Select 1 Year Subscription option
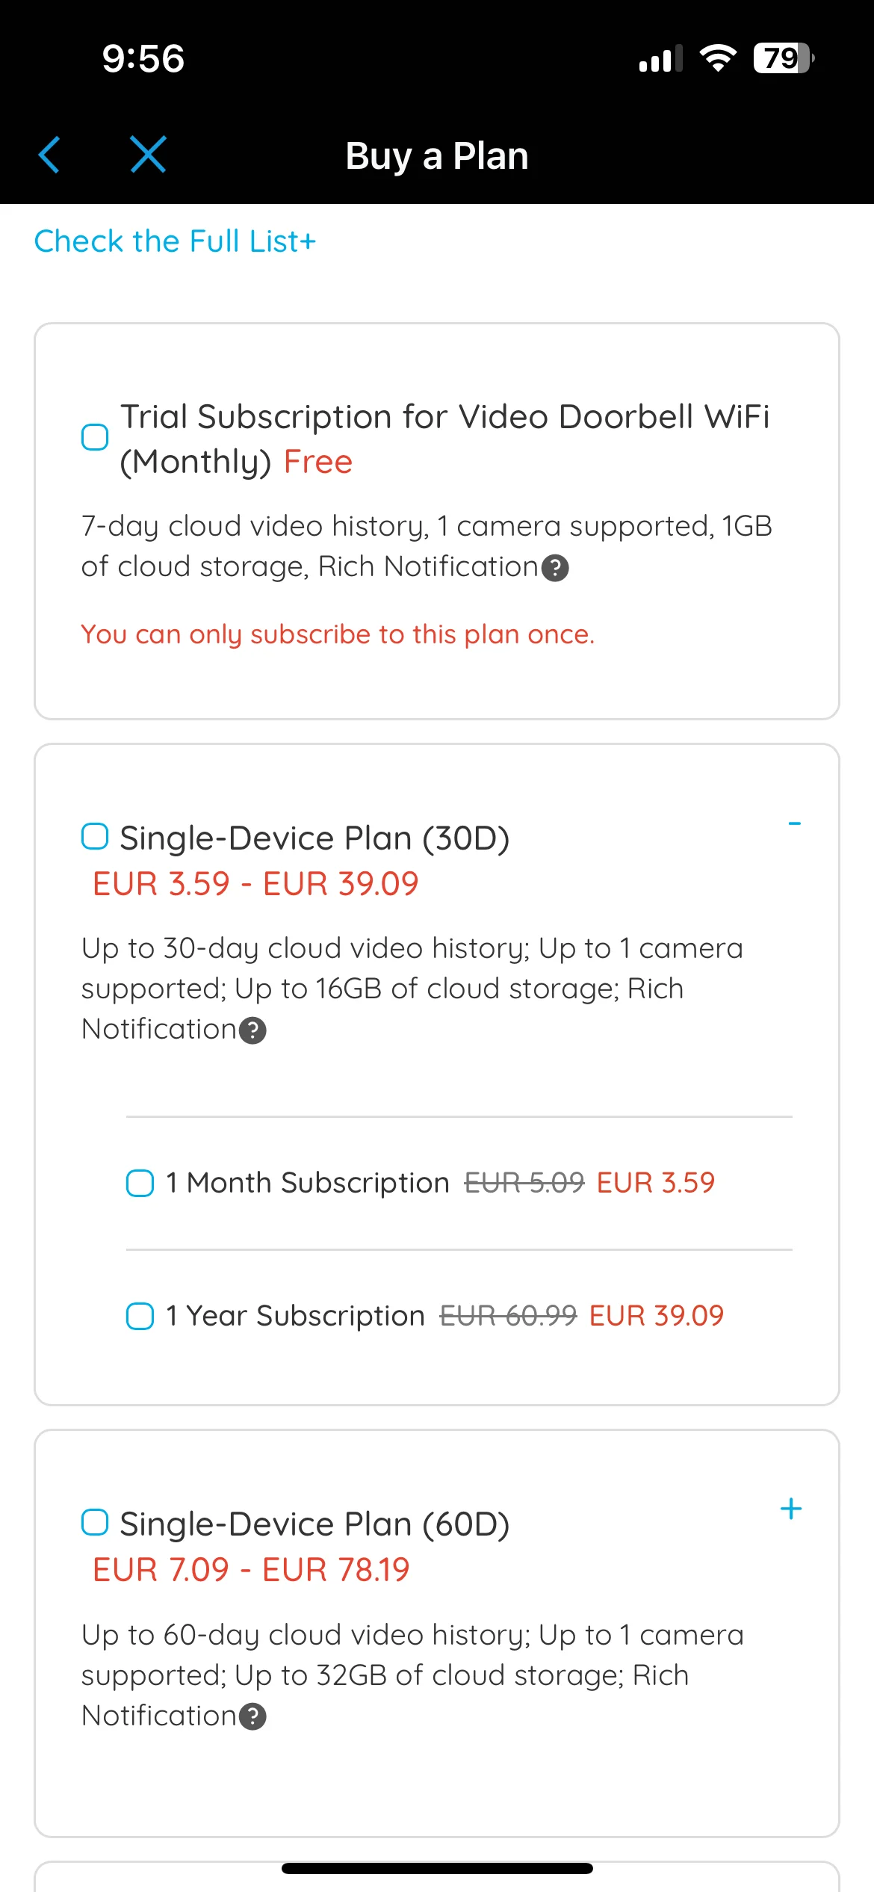 coord(140,1317)
